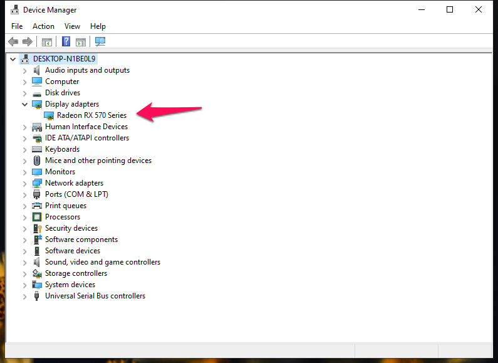Click the Forward arrow toolbar icon
This screenshot has width=498, height=363.
coord(28,41)
